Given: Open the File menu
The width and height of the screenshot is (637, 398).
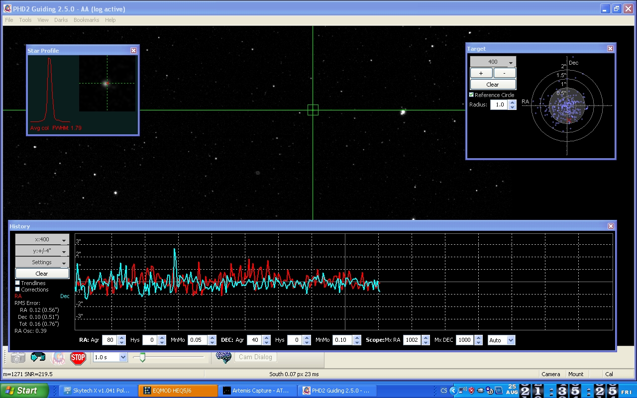Looking at the screenshot, I should (x=9, y=20).
